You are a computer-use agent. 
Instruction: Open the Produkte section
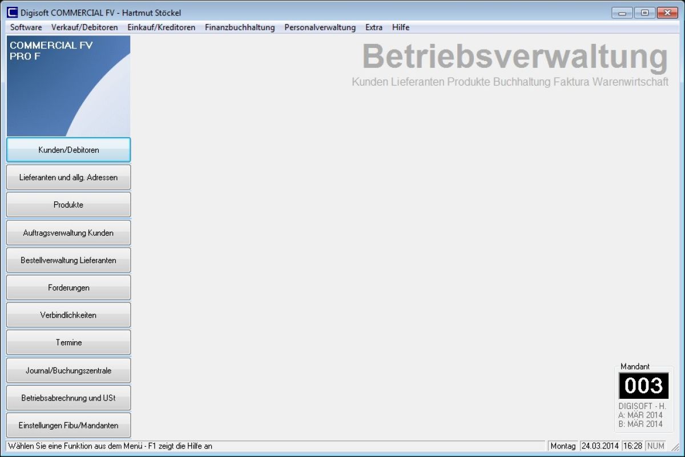click(68, 205)
